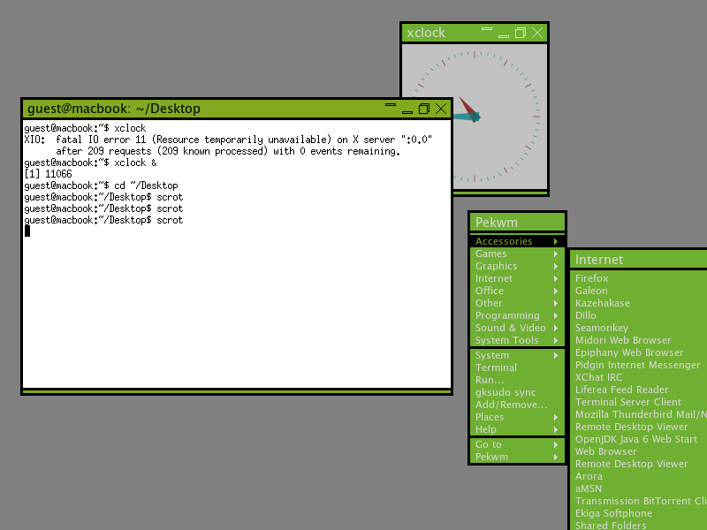Click the Pekwm menu title header
The width and height of the screenshot is (707, 530).
click(x=517, y=223)
